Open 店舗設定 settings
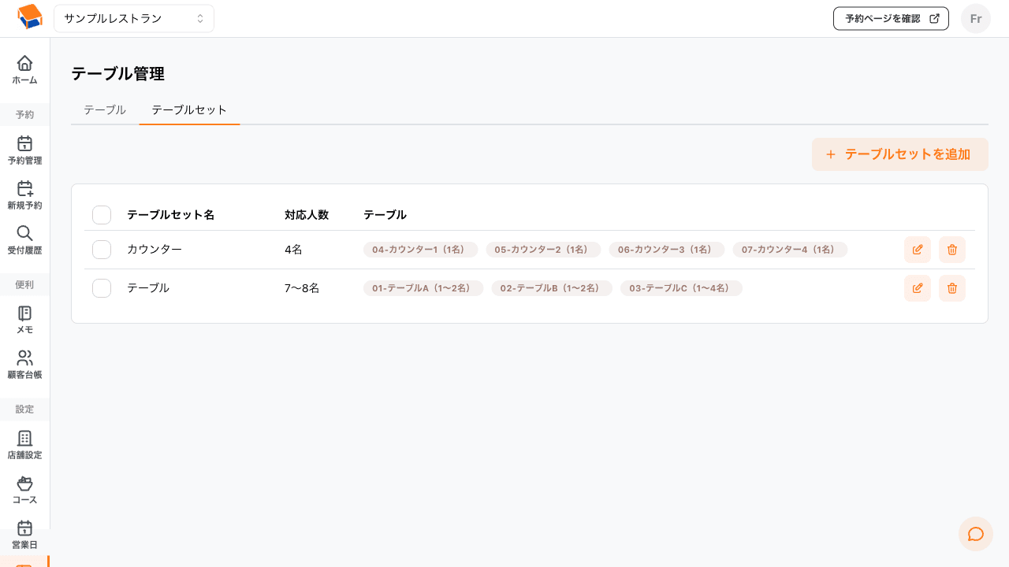 pyautogui.click(x=24, y=444)
